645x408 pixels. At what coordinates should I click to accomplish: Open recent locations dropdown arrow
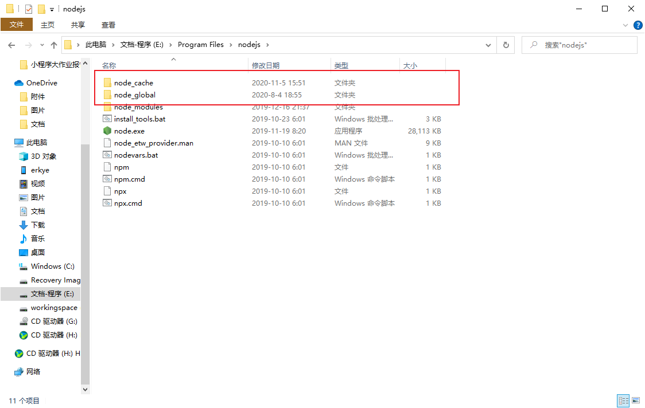tap(42, 45)
